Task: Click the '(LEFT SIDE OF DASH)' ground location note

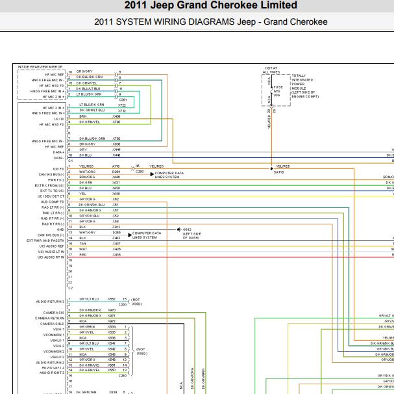Action: (x=191, y=236)
